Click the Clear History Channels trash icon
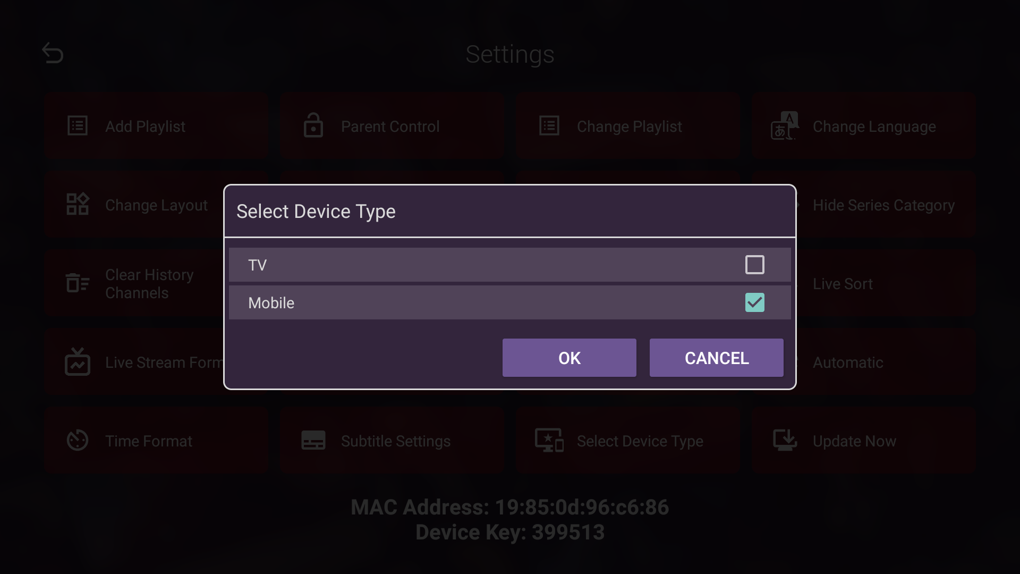This screenshot has height=574, width=1020. click(x=76, y=283)
